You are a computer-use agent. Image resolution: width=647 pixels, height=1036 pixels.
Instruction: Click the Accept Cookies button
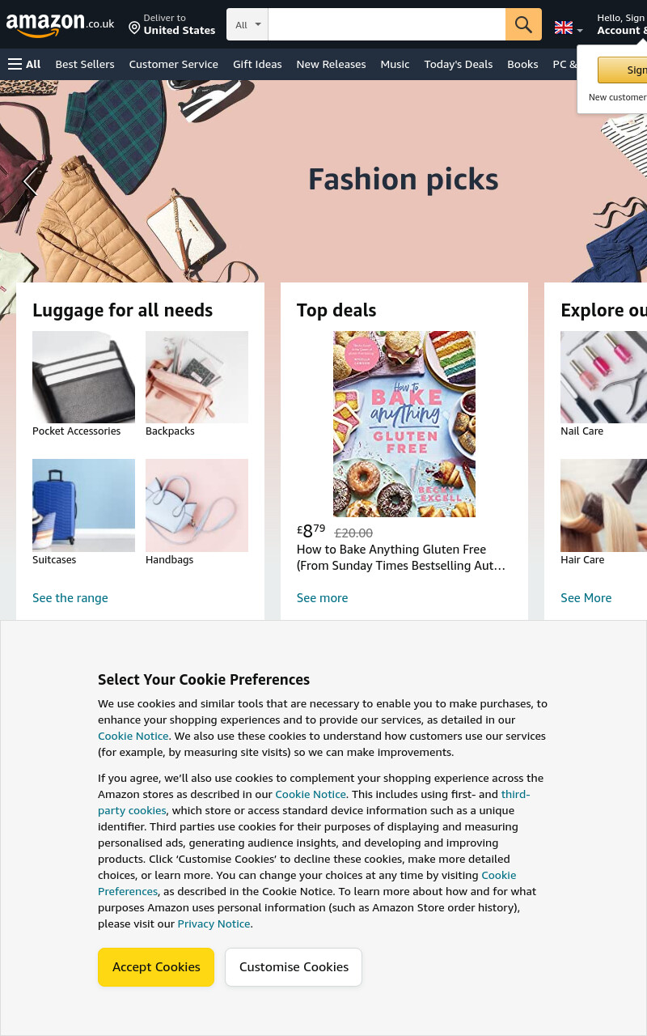[x=156, y=966]
